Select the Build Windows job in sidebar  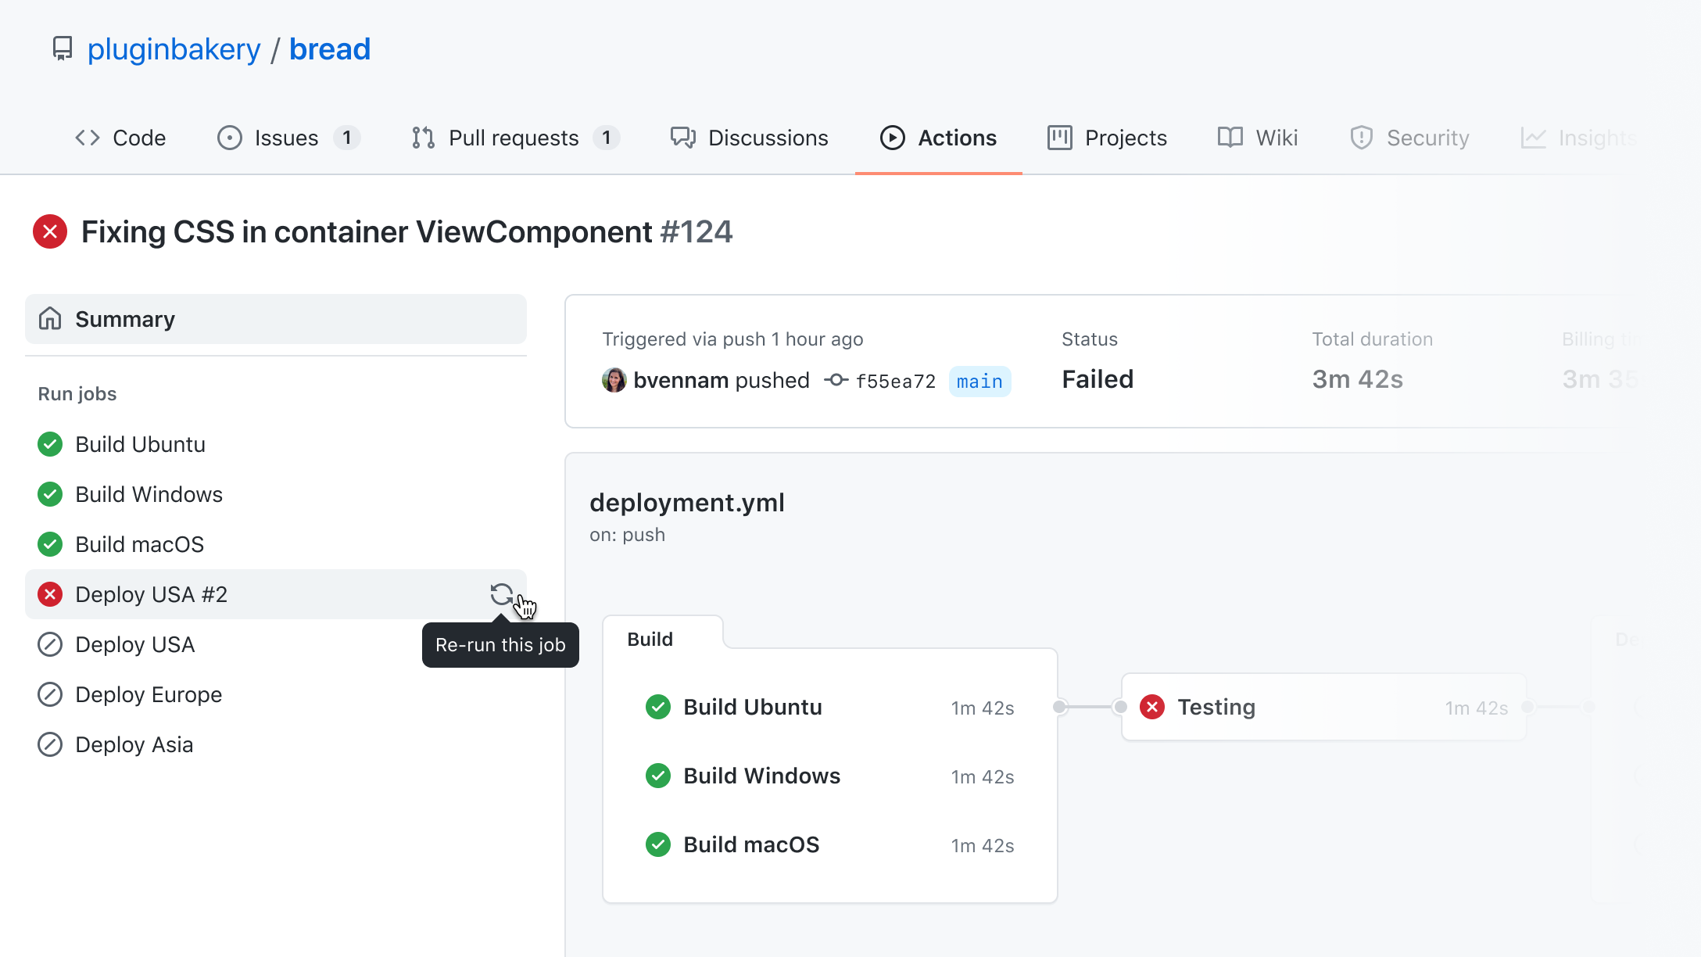[149, 494]
